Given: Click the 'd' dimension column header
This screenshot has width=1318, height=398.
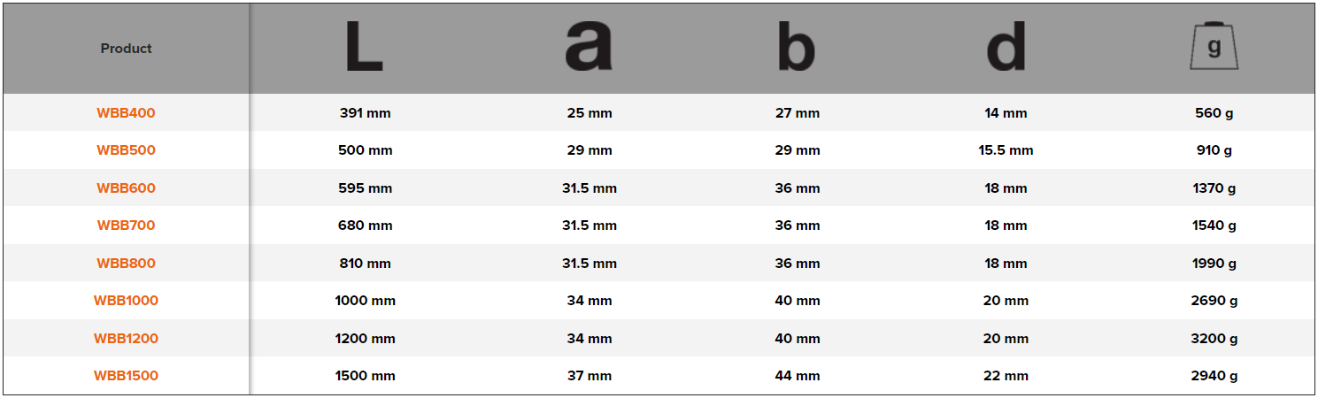Looking at the screenshot, I should coord(1006,48).
